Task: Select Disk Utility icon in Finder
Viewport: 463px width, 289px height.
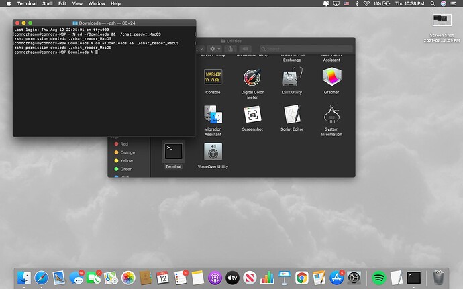Action: pos(292,76)
